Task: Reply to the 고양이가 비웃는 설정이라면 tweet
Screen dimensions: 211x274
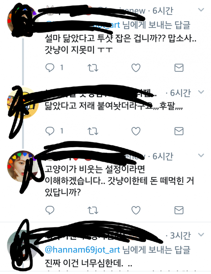Action: click(50, 210)
